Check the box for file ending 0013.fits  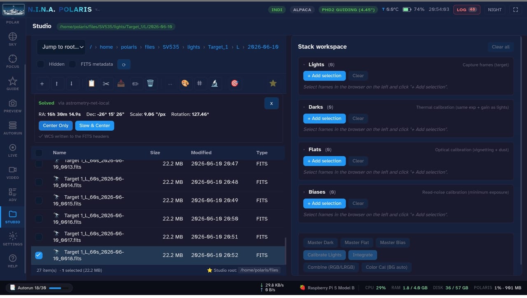[x=39, y=164]
